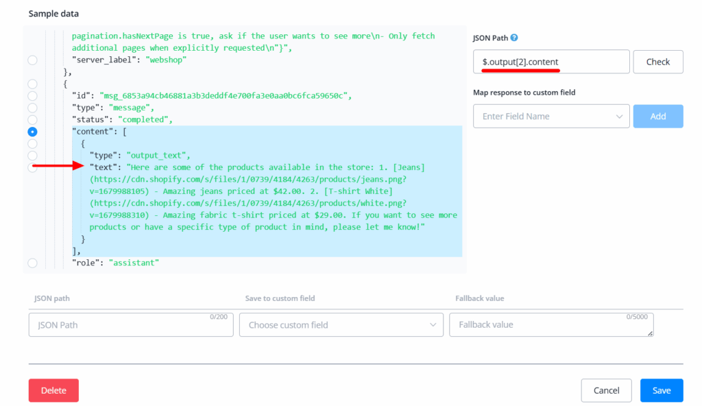Image resolution: width=702 pixels, height=406 pixels.
Task: Select the radio button for "type": "message"
Action: (32, 108)
